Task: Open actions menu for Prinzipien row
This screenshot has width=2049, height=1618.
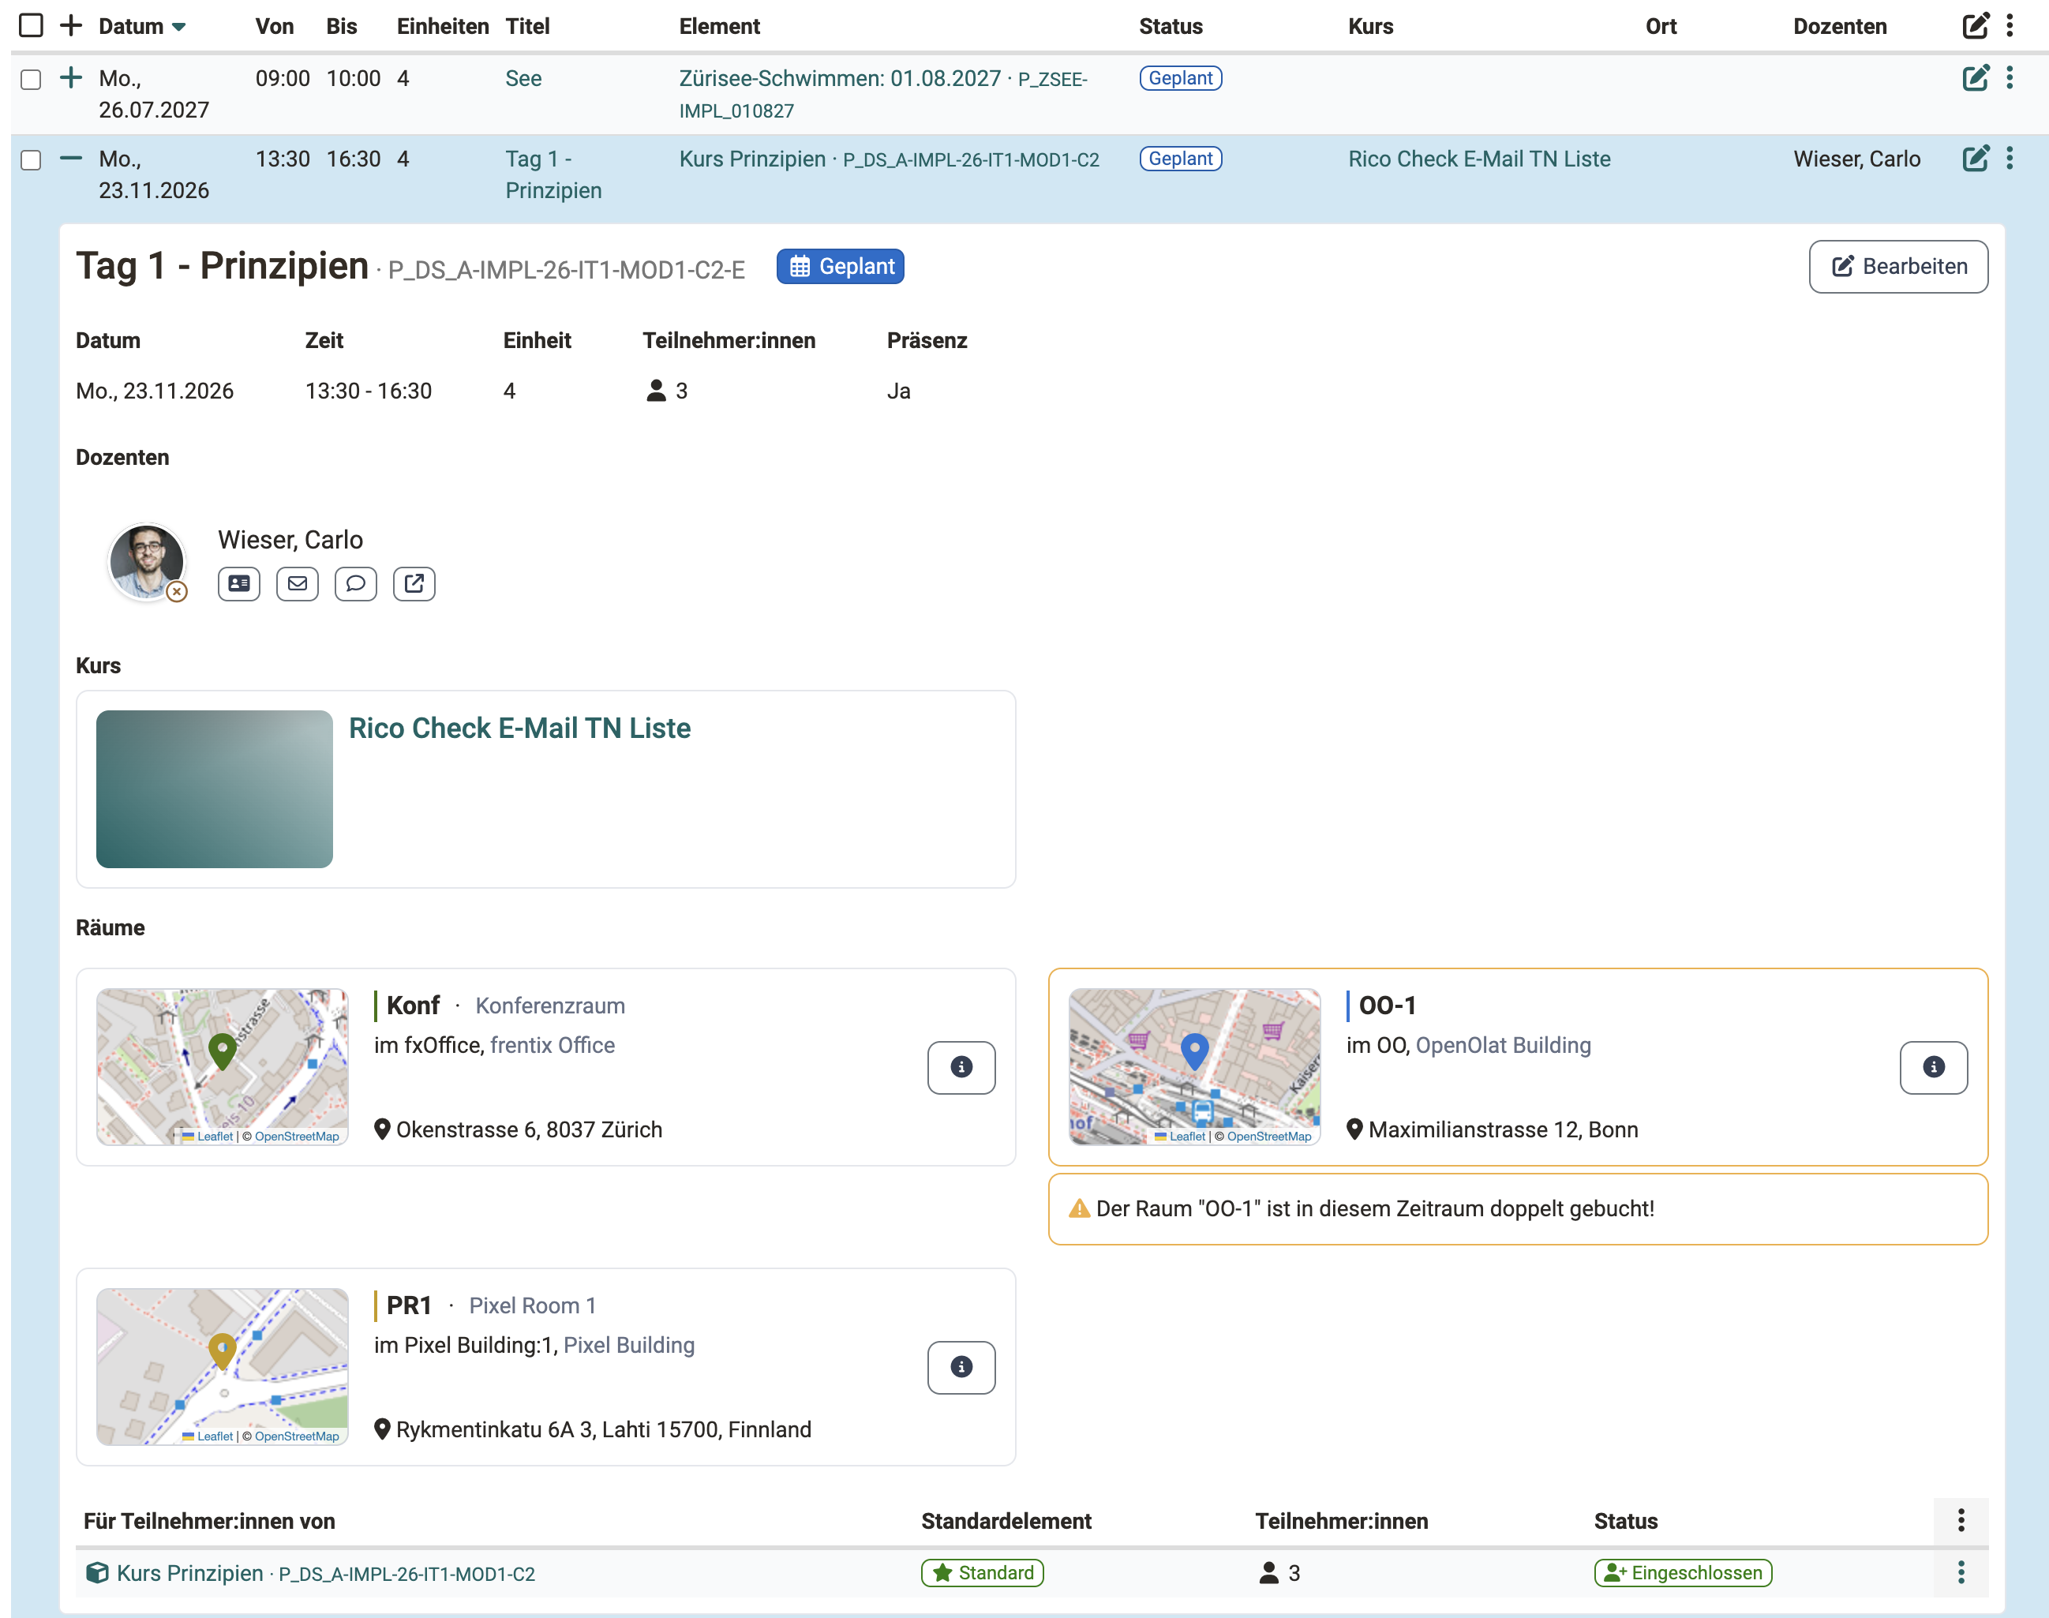Action: click(x=2010, y=158)
